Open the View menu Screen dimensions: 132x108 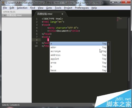pos(40,8)
